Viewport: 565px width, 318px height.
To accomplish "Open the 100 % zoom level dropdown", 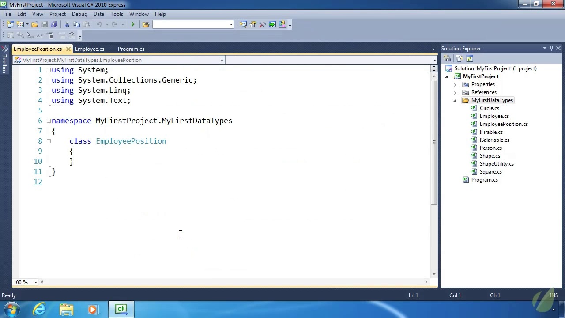I will click(36, 282).
